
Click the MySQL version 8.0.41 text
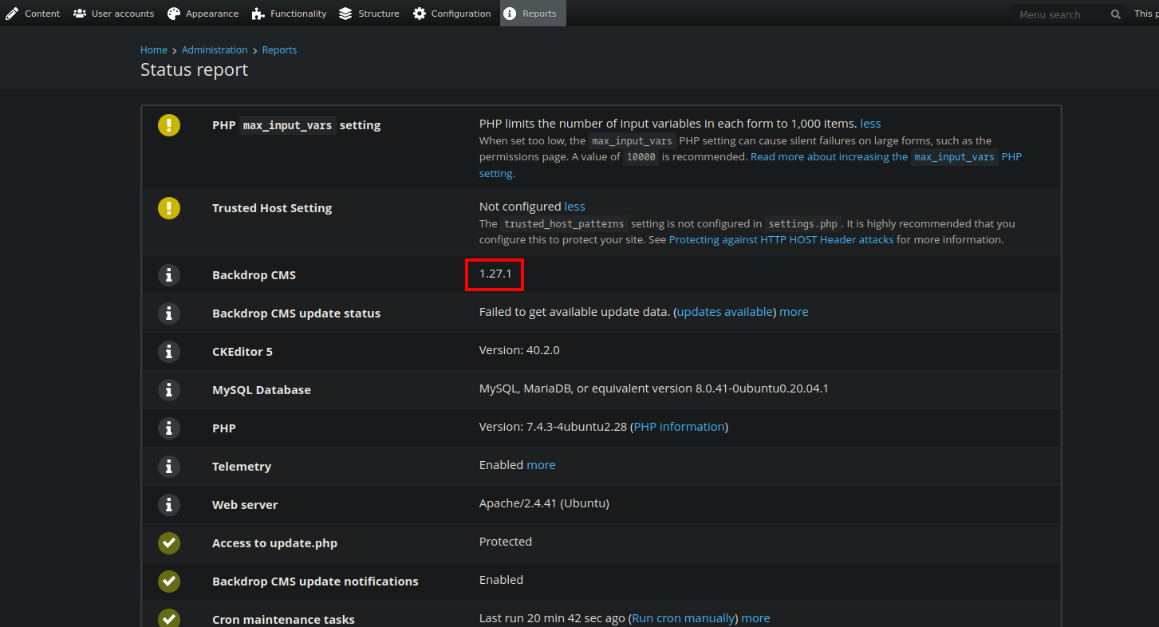pos(654,388)
